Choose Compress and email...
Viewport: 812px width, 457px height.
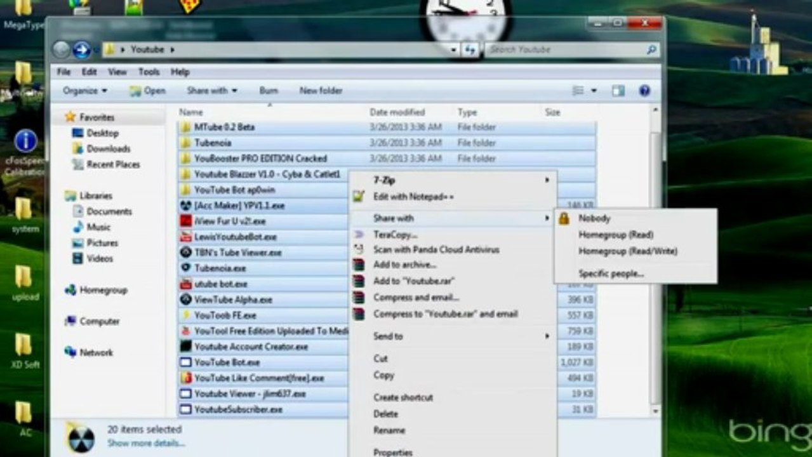pyautogui.click(x=416, y=297)
